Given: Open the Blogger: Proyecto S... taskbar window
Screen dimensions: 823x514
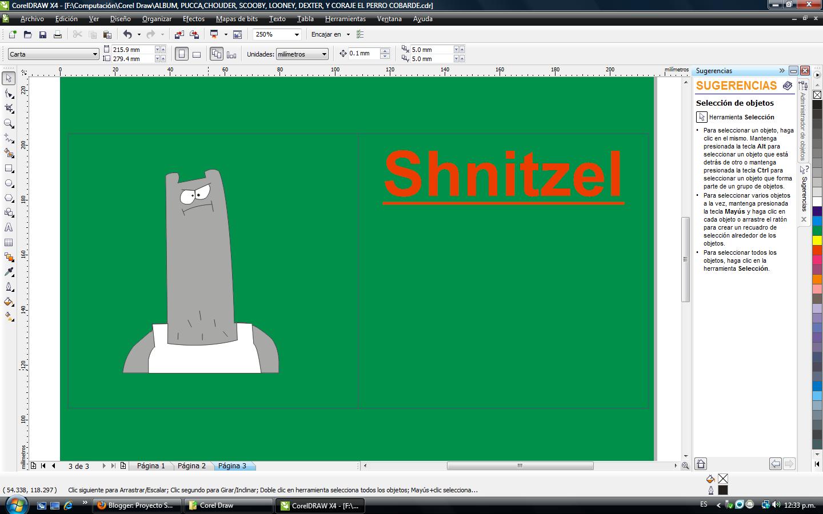Looking at the screenshot, I should 137,505.
